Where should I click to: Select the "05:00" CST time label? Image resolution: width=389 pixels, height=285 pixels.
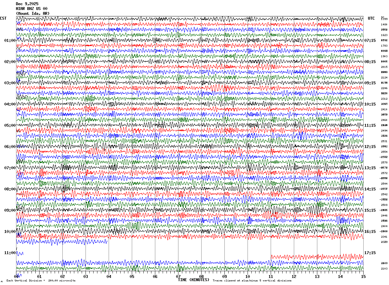click(x=10, y=125)
